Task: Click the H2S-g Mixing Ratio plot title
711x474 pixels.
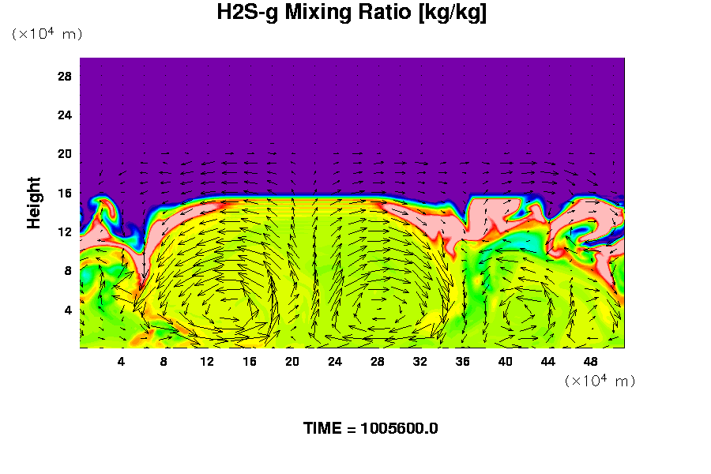Action: coord(352,13)
